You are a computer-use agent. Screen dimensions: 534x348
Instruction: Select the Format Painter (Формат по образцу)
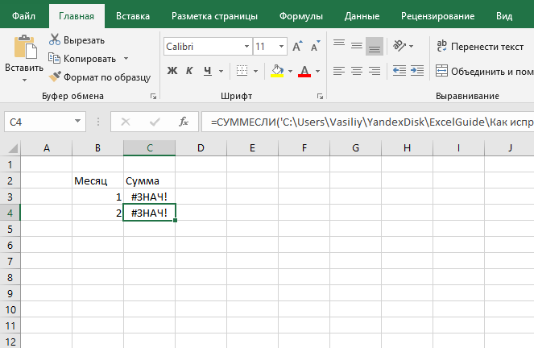pos(99,77)
